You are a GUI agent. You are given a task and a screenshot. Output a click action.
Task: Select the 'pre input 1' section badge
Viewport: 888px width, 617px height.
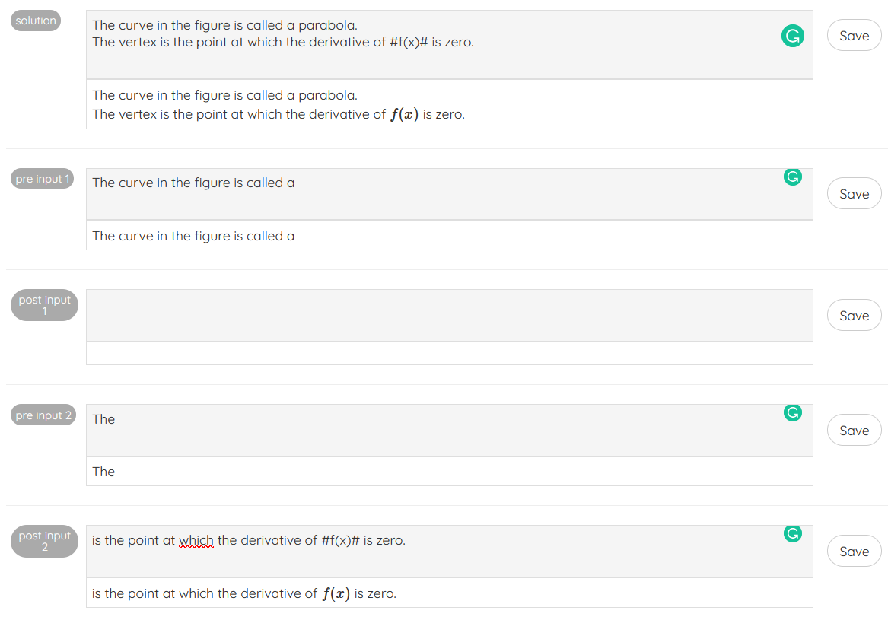(x=42, y=179)
